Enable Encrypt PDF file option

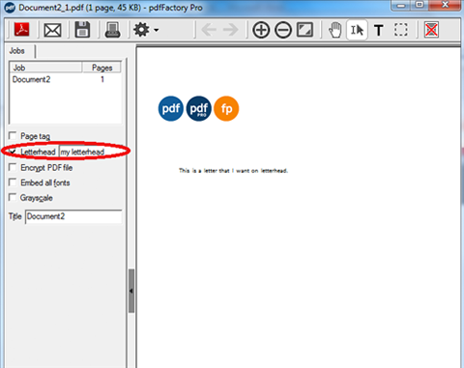13,167
